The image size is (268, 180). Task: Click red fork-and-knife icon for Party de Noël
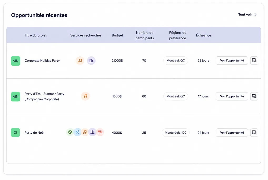click(100, 132)
